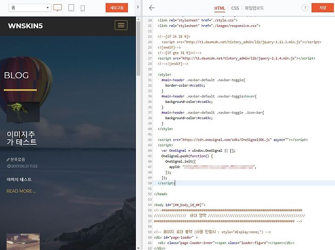Switch preview to desktop view icon
The width and height of the screenshot is (335, 250).
point(58,8)
